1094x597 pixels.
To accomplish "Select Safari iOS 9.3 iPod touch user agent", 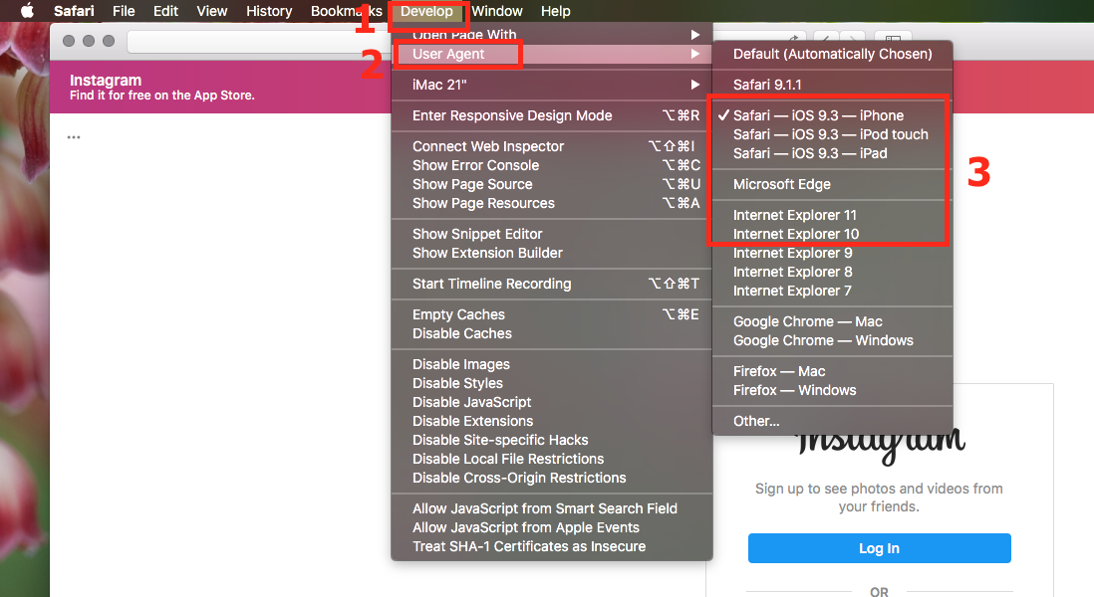I will (x=832, y=134).
